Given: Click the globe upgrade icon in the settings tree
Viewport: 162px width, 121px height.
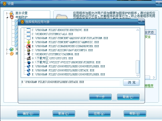Looking at the screenshot, I should point(12,49).
